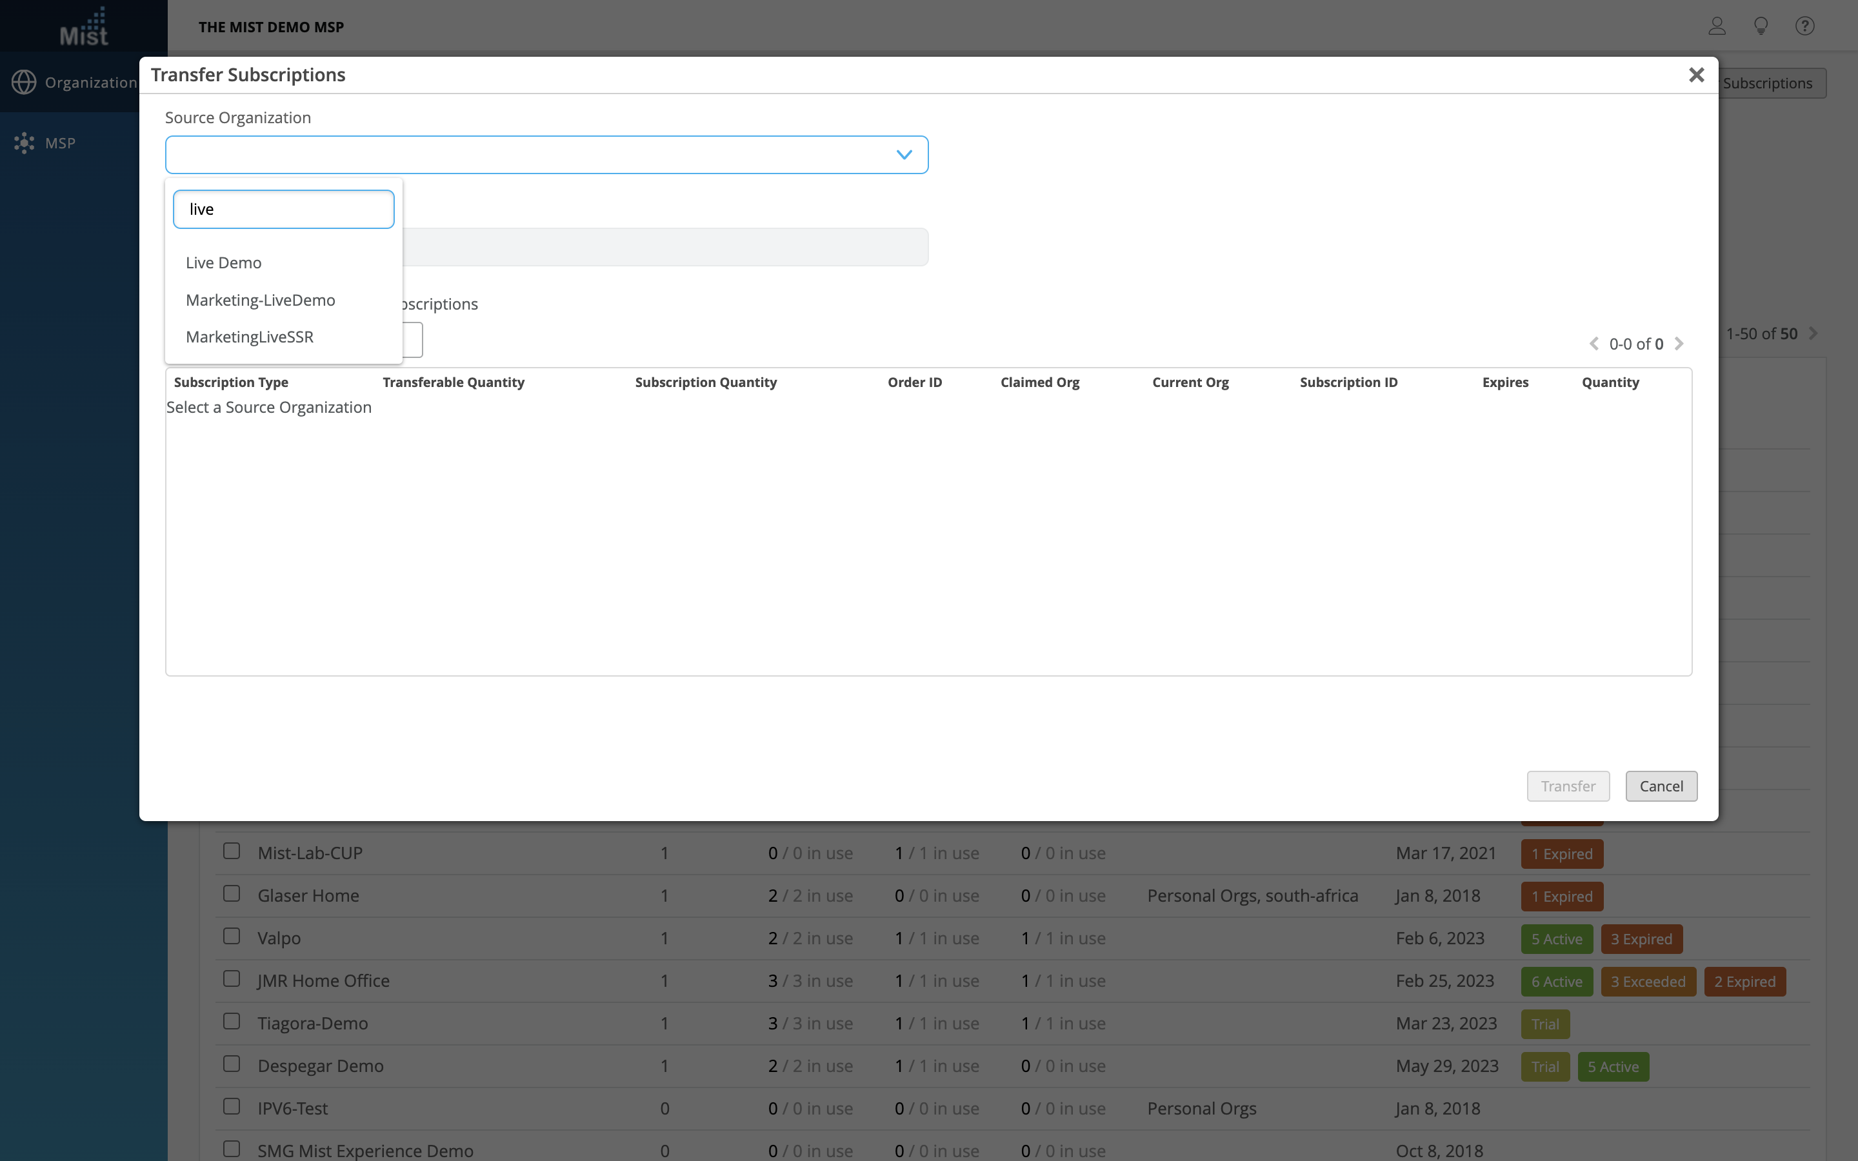Tick the Tiagora-Demo row checkbox
Screen dimensions: 1858x1161
[231, 1021]
